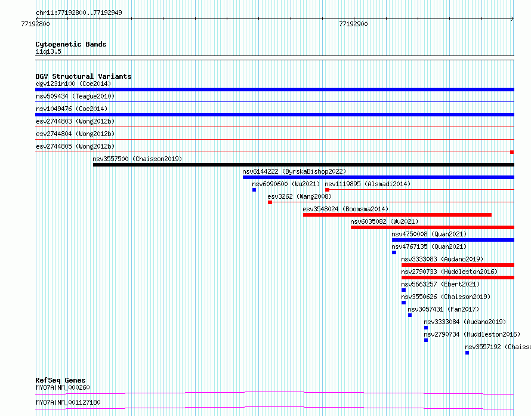The height and width of the screenshot is (416, 531).
Task: Click the nsv3333084 (Audano2019) blue marker
Action: (x=426, y=328)
